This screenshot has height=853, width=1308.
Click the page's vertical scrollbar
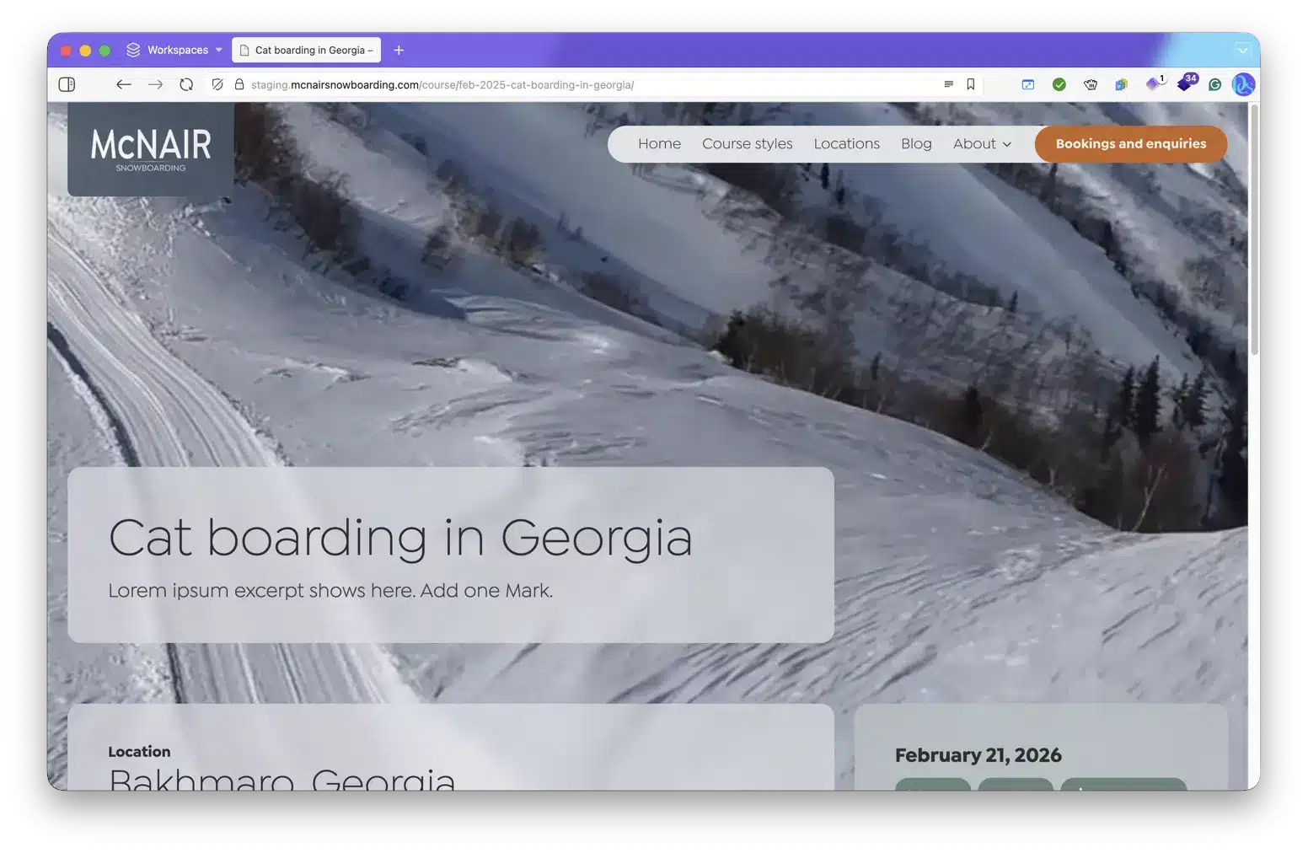1254,229
